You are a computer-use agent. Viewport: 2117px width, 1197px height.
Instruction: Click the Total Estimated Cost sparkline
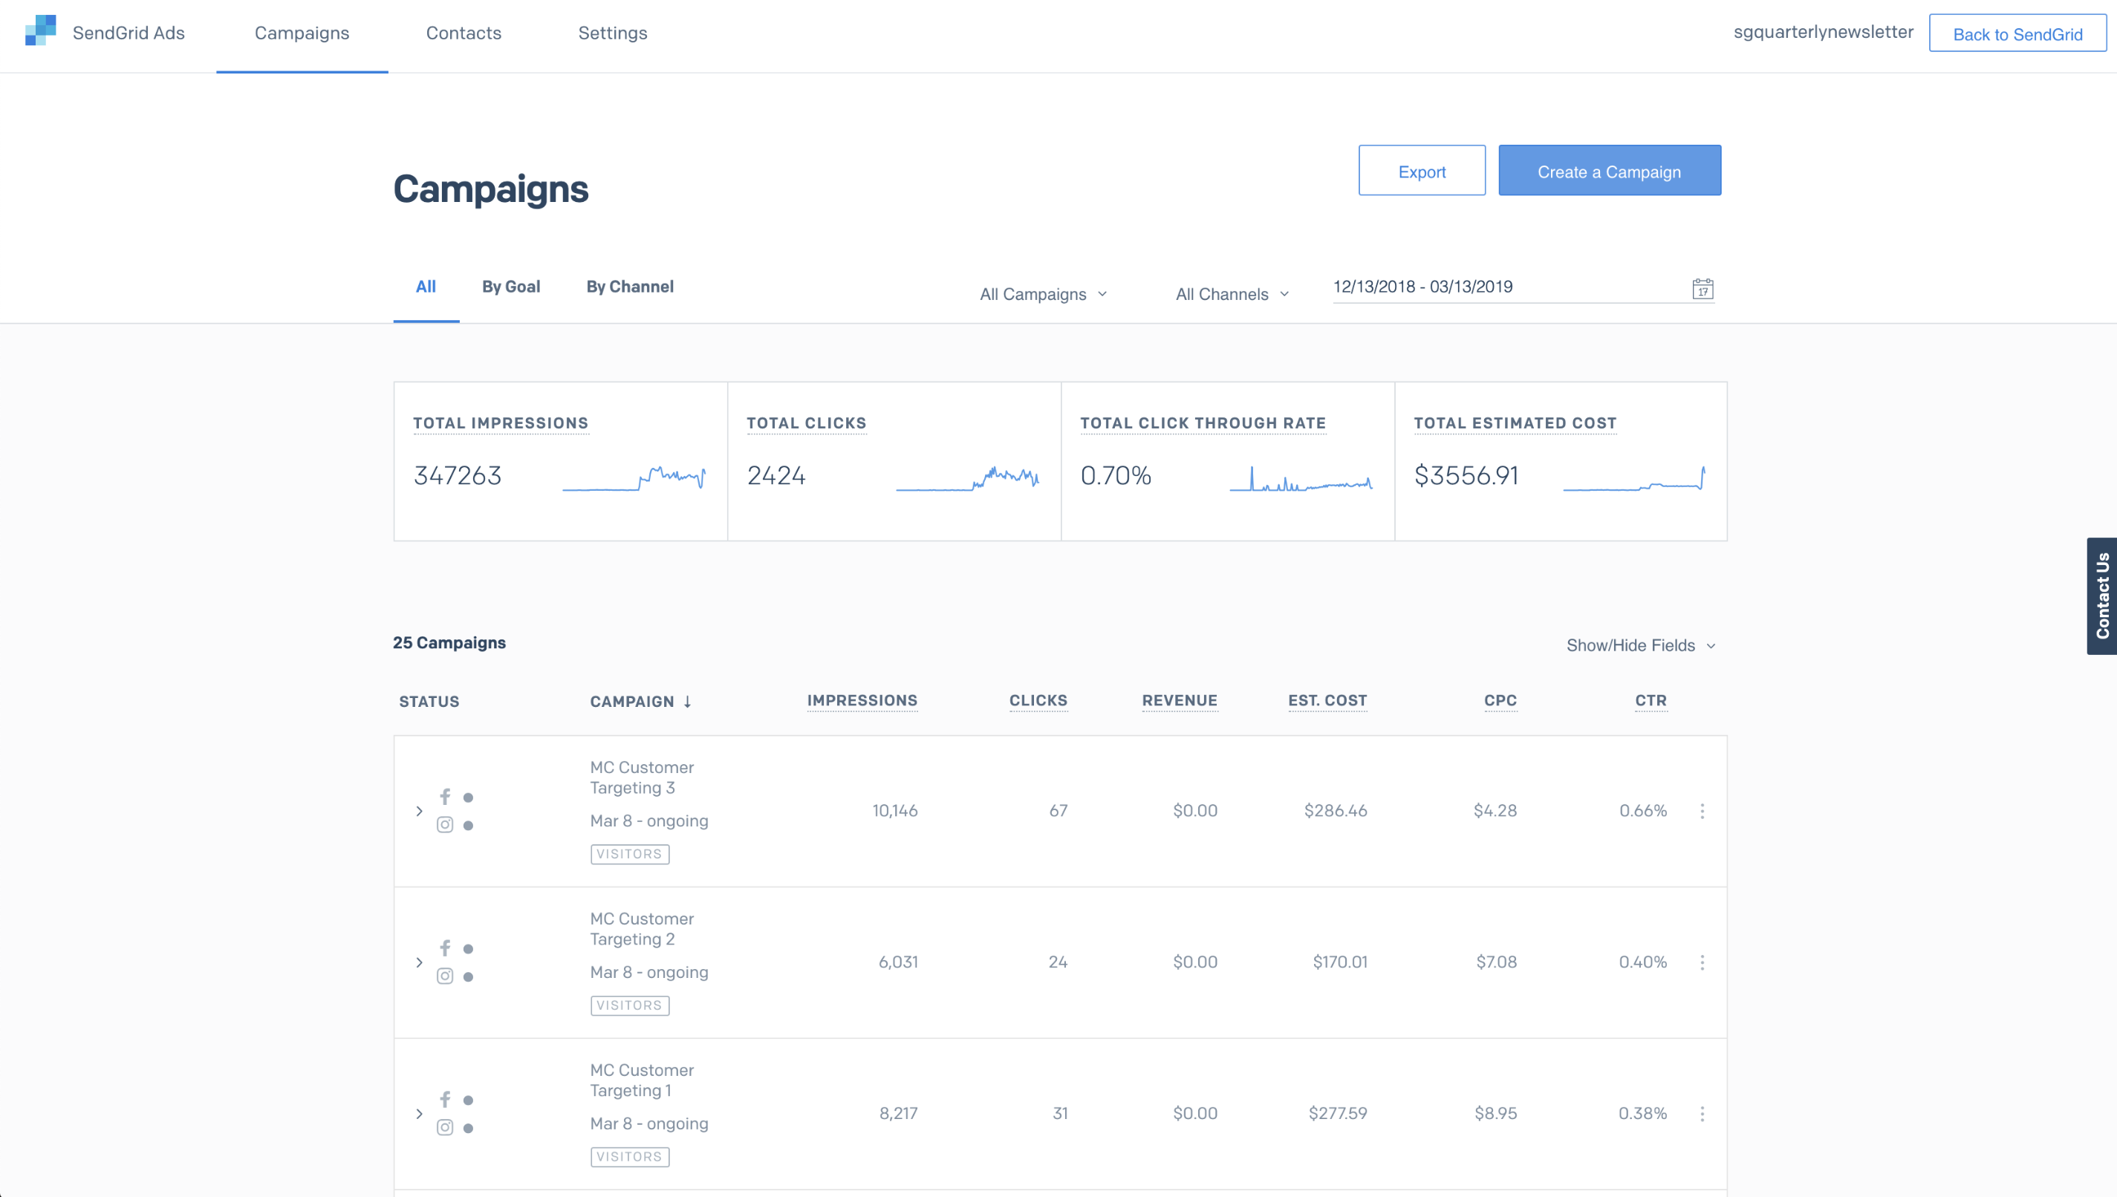1634,477
